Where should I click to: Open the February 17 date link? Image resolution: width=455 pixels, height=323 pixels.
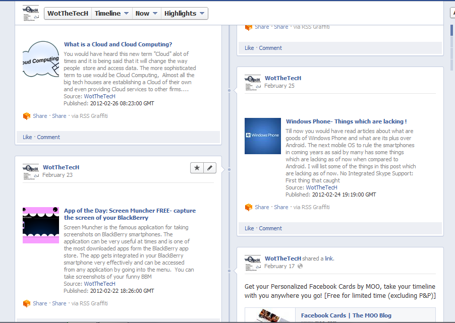click(x=279, y=266)
